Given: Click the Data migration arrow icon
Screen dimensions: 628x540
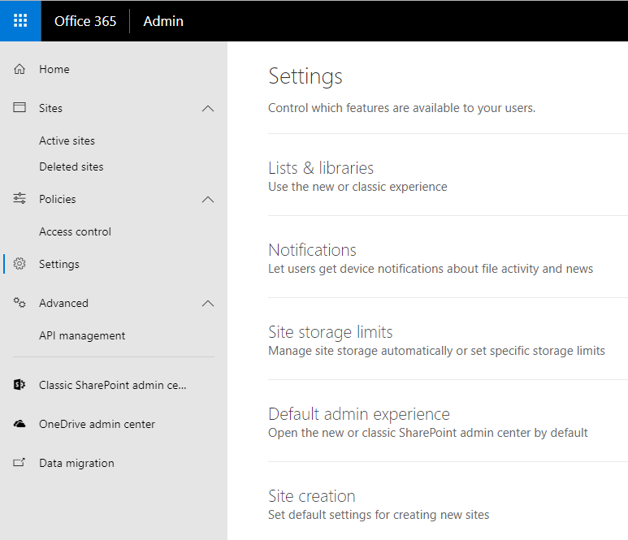Looking at the screenshot, I should click(x=19, y=462).
